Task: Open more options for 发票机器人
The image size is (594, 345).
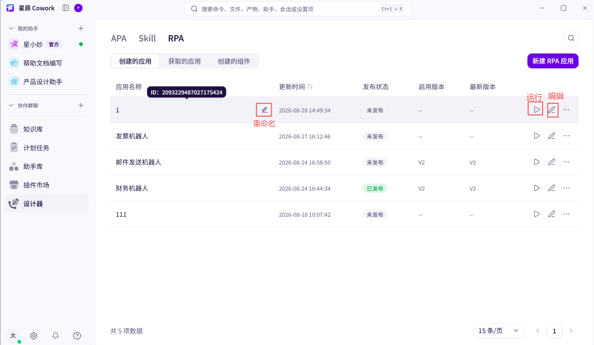Action: tap(566, 136)
